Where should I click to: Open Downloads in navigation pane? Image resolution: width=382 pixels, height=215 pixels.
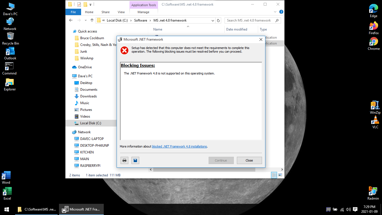click(88, 96)
